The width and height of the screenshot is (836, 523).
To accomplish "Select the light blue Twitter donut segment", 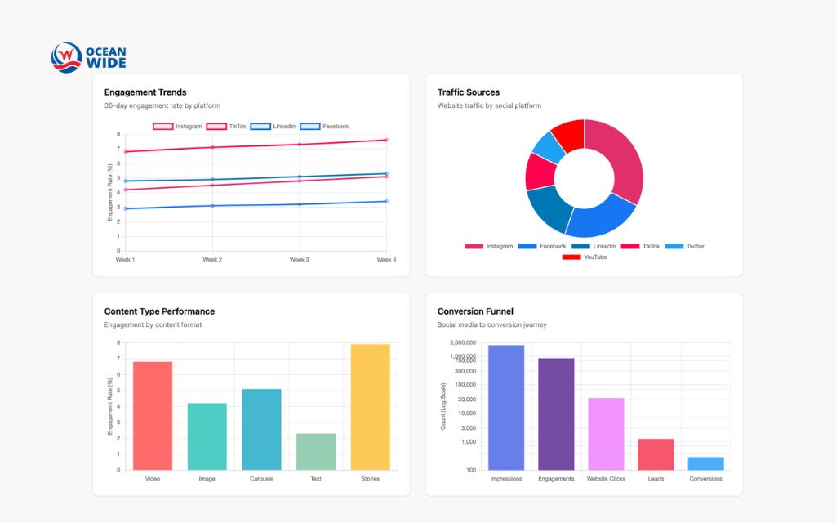I will click(x=549, y=145).
